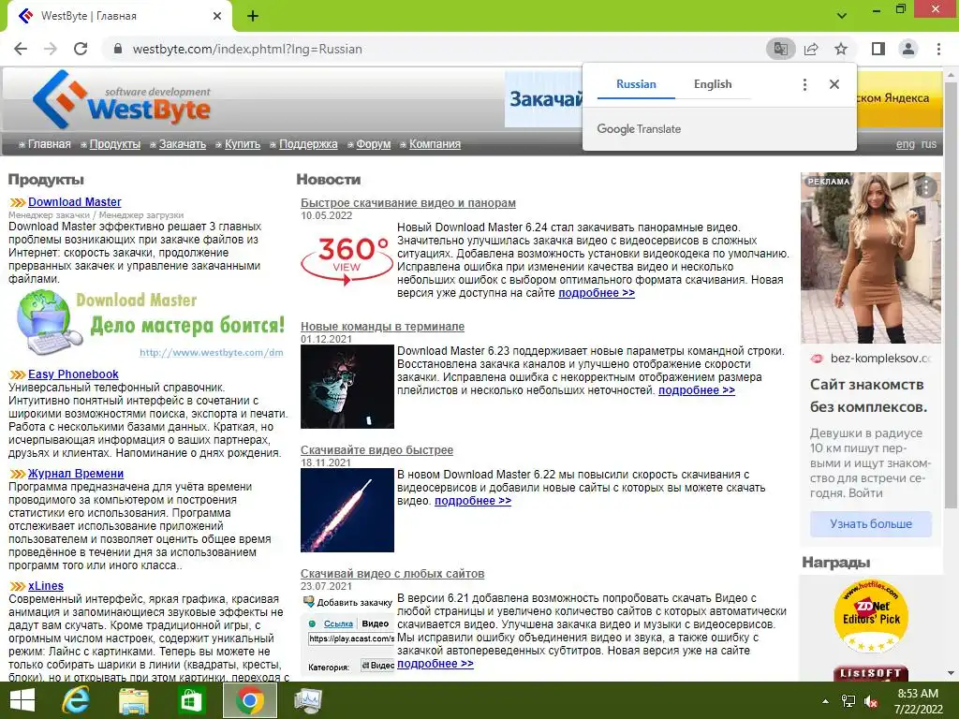Open news headline Скачивайте видео быстрее

[376, 450]
